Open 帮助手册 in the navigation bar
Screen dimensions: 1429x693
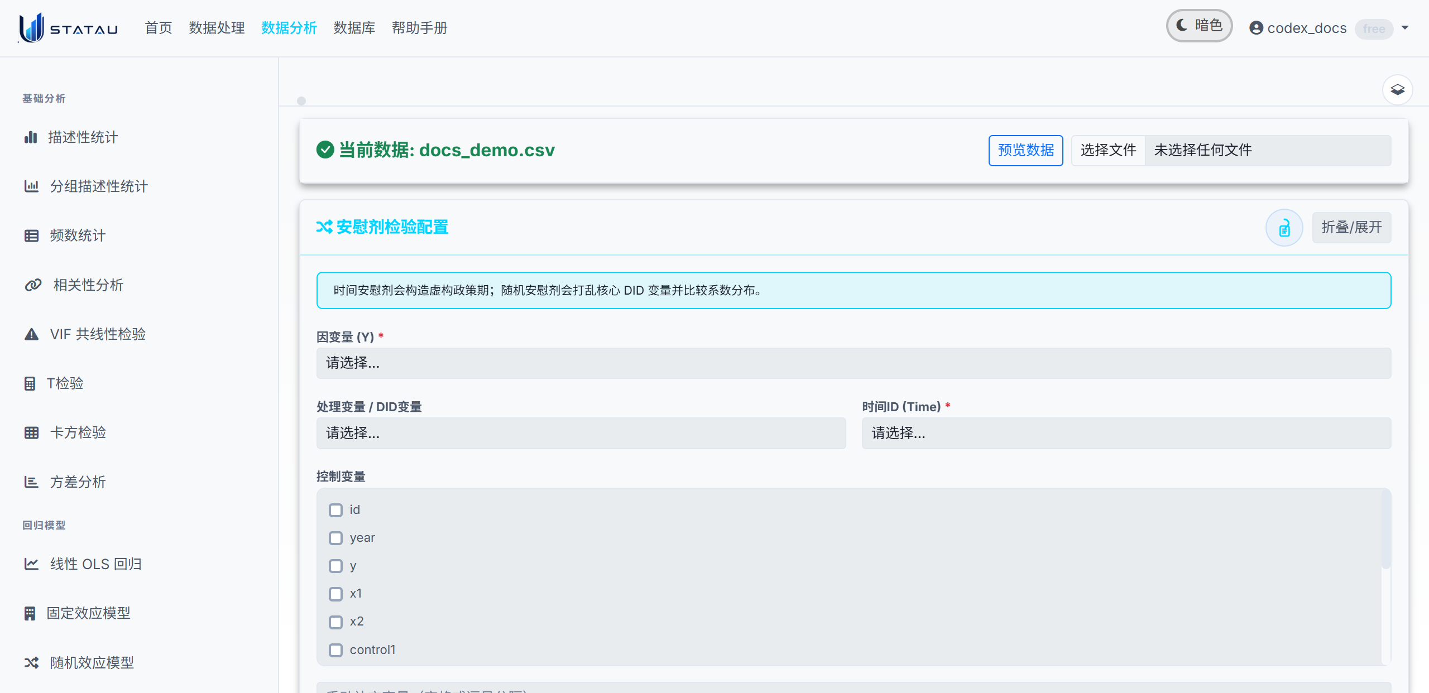[420, 28]
